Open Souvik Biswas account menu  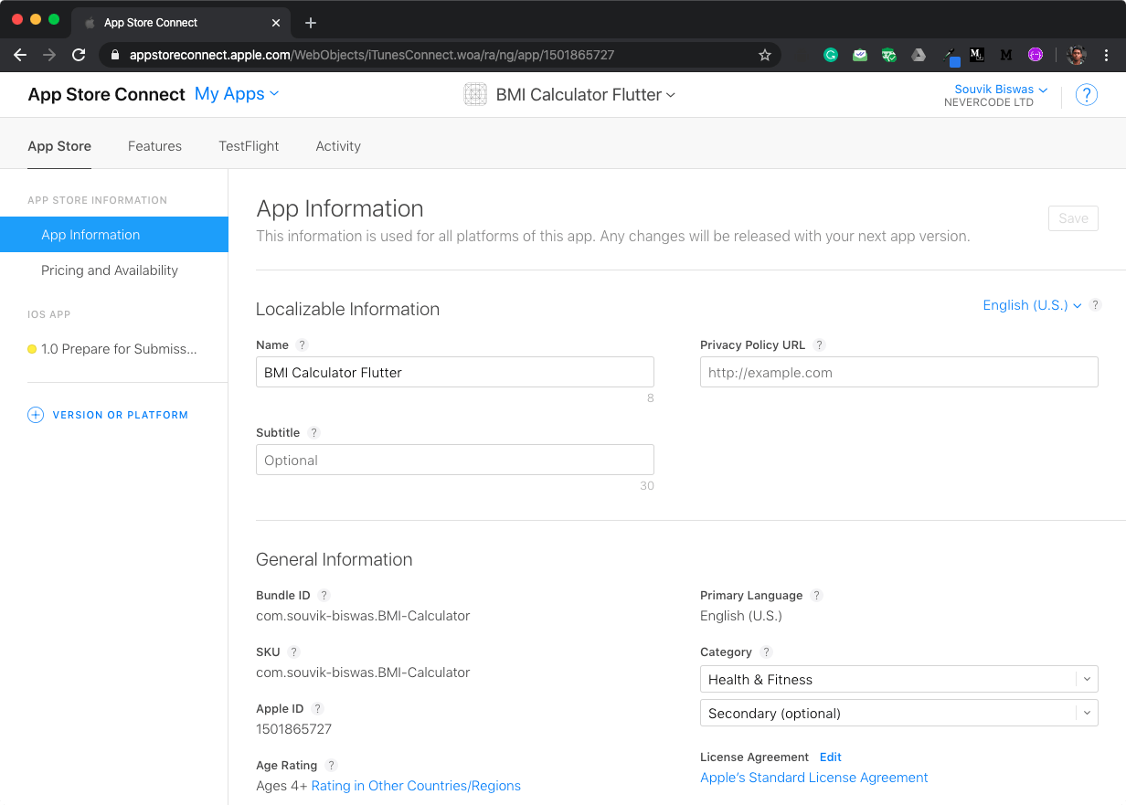pyautogui.click(x=1001, y=90)
